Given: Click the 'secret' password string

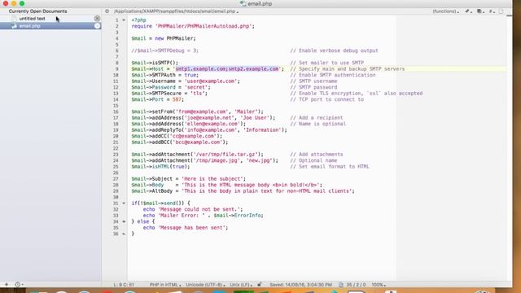Looking at the screenshot, I should coord(196,87).
